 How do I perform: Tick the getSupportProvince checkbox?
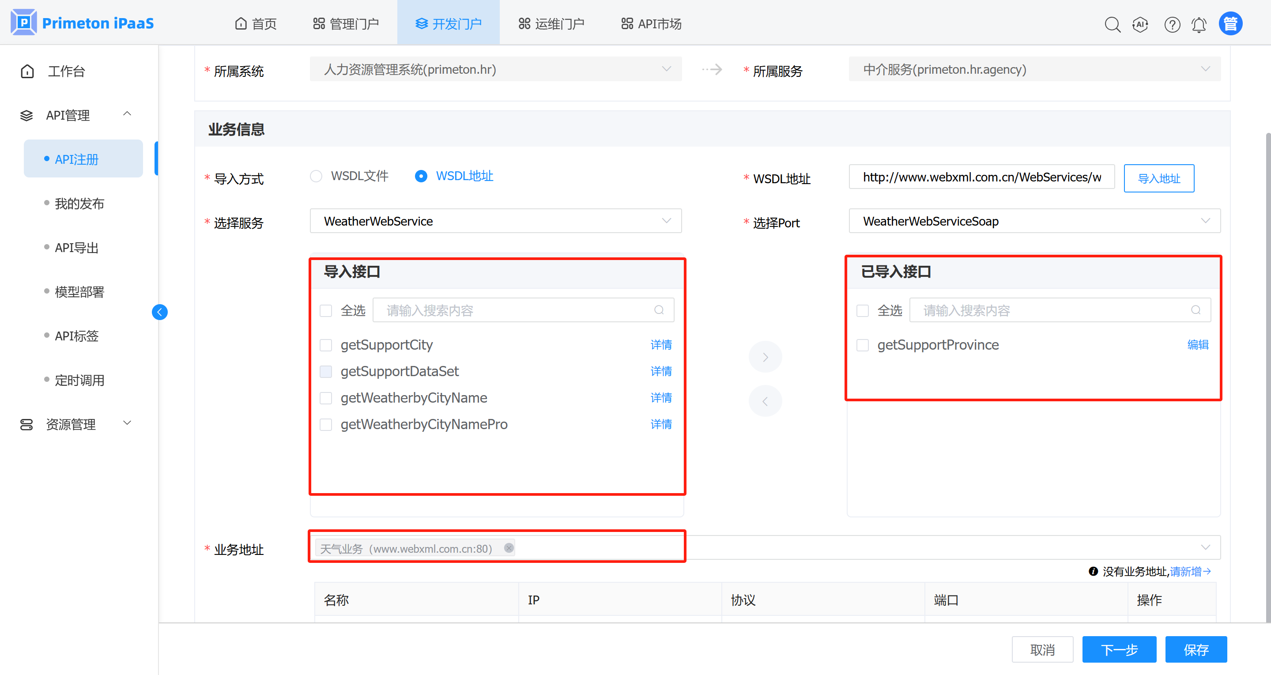863,345
